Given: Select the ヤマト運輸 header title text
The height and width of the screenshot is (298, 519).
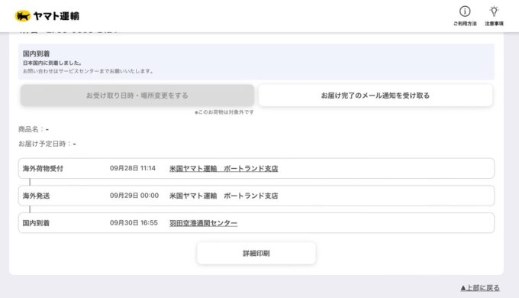Looking at the screenshot, I should click(x=56, y=16).
